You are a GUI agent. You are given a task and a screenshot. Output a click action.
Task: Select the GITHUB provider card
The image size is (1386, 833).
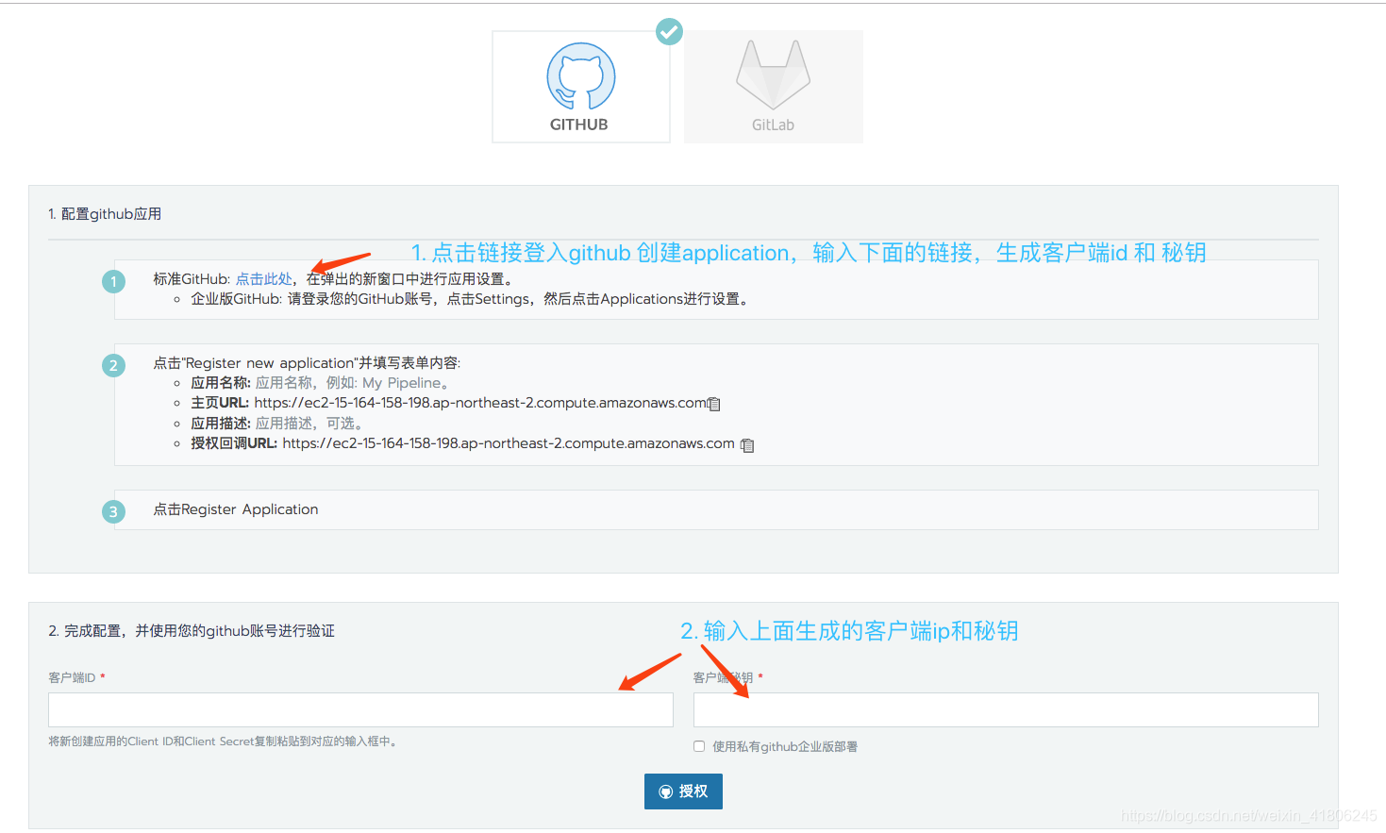tap(581, 87)
